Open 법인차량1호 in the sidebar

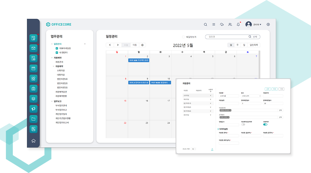(62, 79)
